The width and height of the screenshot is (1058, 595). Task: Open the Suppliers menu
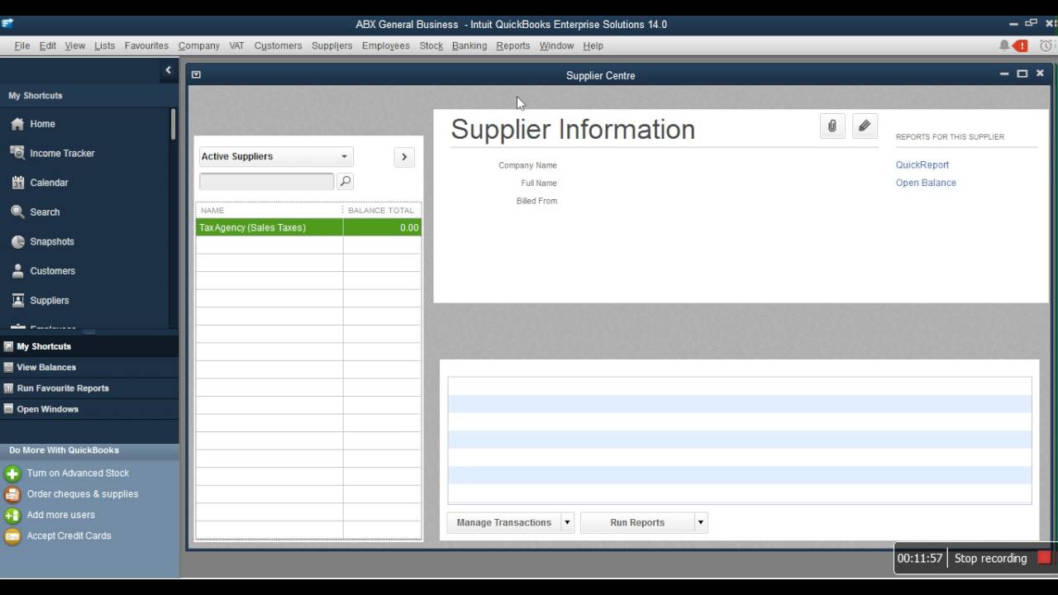point(332,45)
